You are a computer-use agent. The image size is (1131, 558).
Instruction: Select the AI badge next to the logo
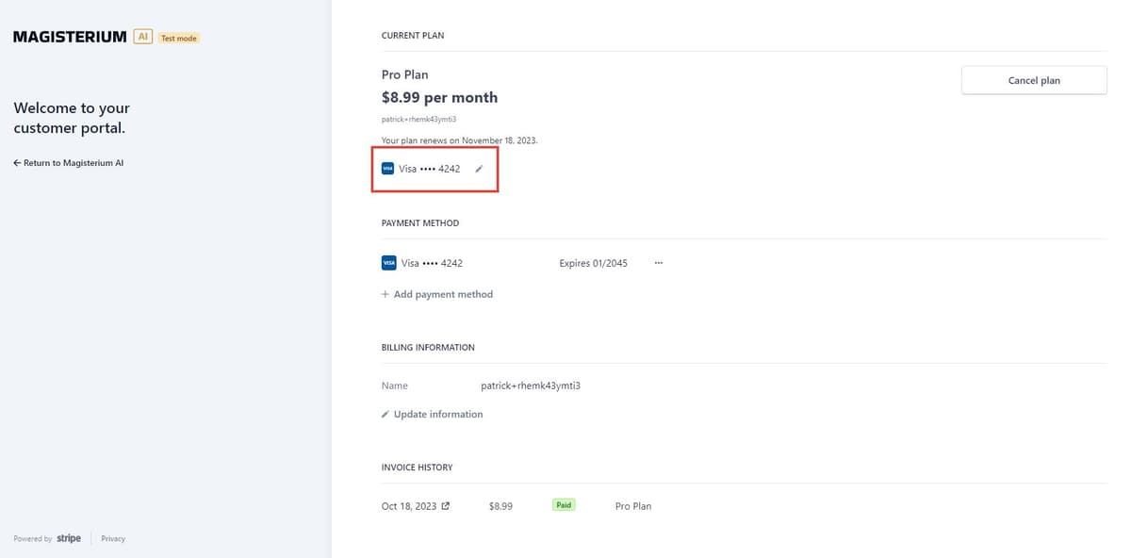pos(142,36)
